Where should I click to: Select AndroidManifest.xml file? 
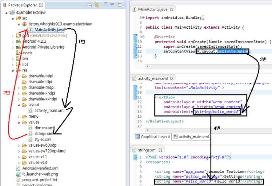point(40,168)
